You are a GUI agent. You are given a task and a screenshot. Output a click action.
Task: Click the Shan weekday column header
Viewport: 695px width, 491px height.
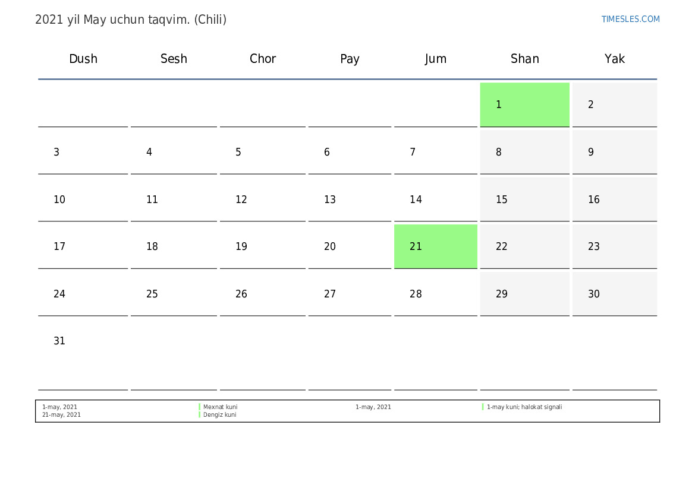(525, 59)
